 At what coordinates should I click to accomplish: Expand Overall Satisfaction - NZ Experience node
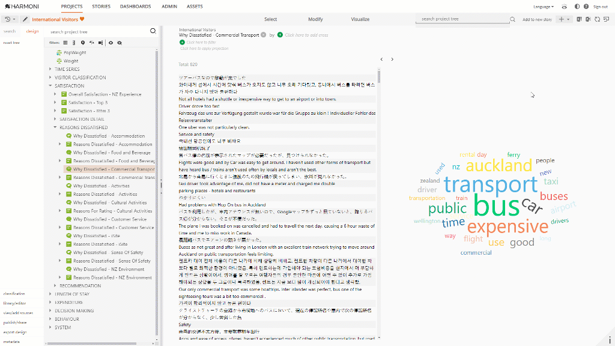click(55, 94)
